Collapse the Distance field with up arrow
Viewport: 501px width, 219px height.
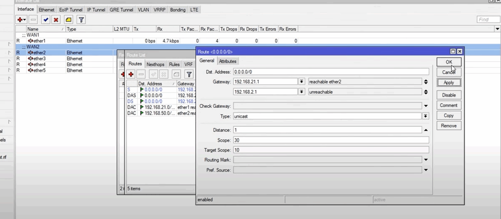click(x=426, y=130)
